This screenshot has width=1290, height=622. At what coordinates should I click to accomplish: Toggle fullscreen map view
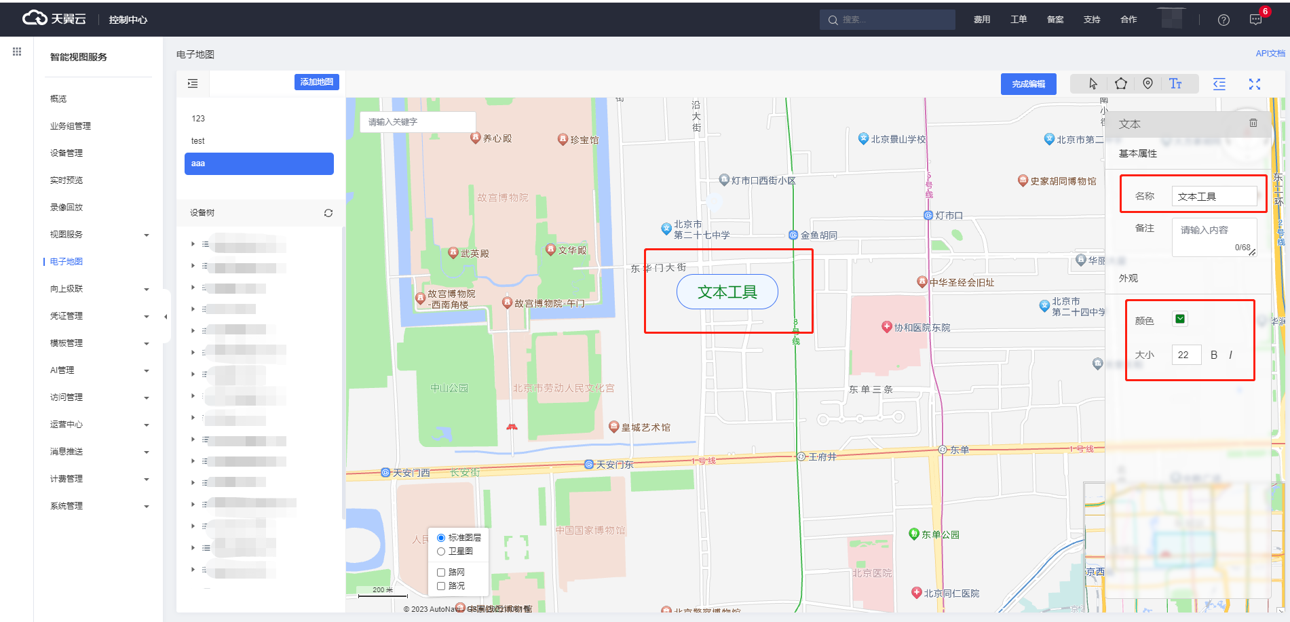click(1254, 84)
